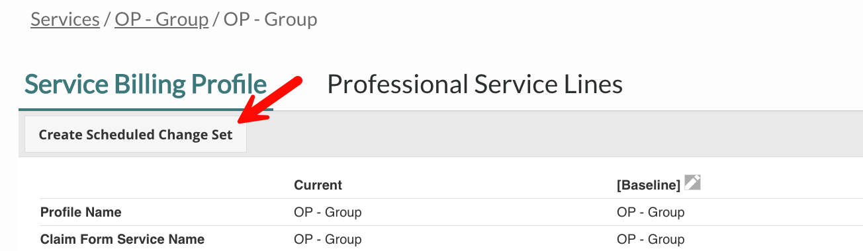This screenshot has height=251, width=863.
Task: Click the Profile Name row label
Action: point(81,213)
